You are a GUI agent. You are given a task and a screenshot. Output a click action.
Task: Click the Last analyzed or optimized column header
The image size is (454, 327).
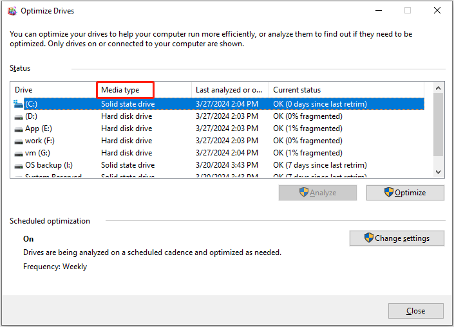[x=230, y=90]
